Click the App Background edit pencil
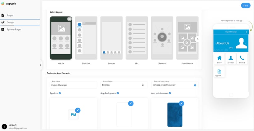Screen dimensions: 254x131 tap(131, 103)
